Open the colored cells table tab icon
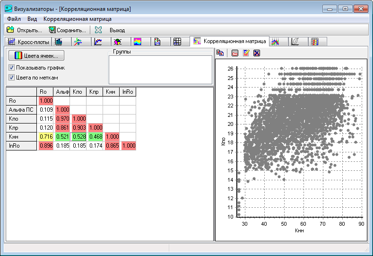 (x=315, y=42)
